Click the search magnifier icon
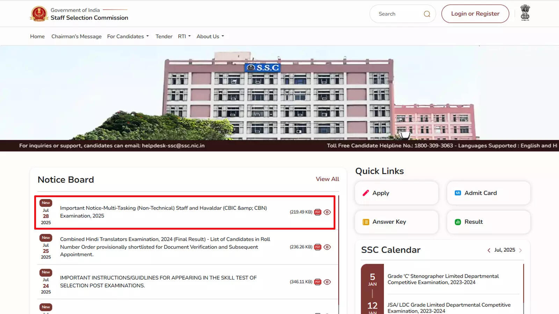The height and width of the screenshot is (314, 559). click(x=427, y=14)
